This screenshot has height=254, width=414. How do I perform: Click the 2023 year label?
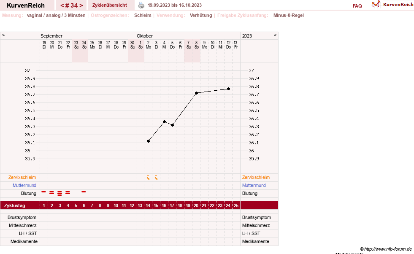click(247, 36)
